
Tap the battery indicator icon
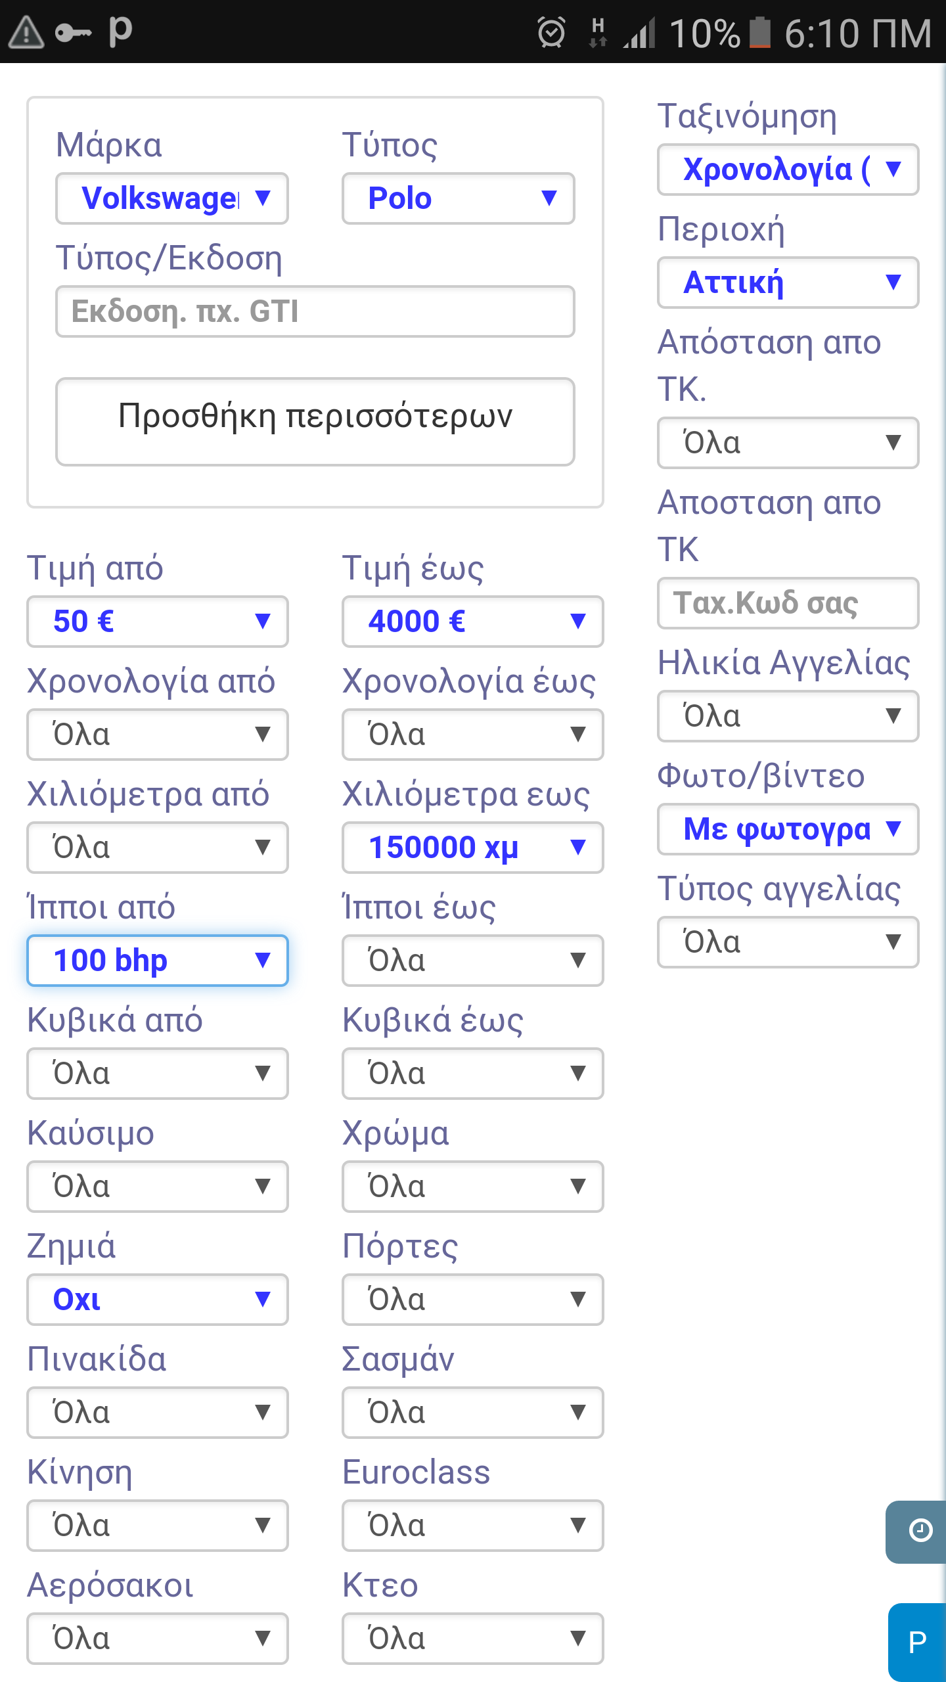click(x=760, y=32)
